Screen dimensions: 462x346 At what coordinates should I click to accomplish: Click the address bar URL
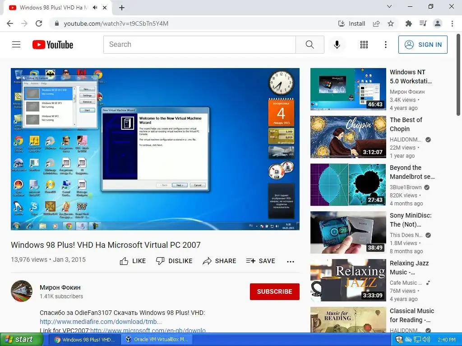point(116,23)
